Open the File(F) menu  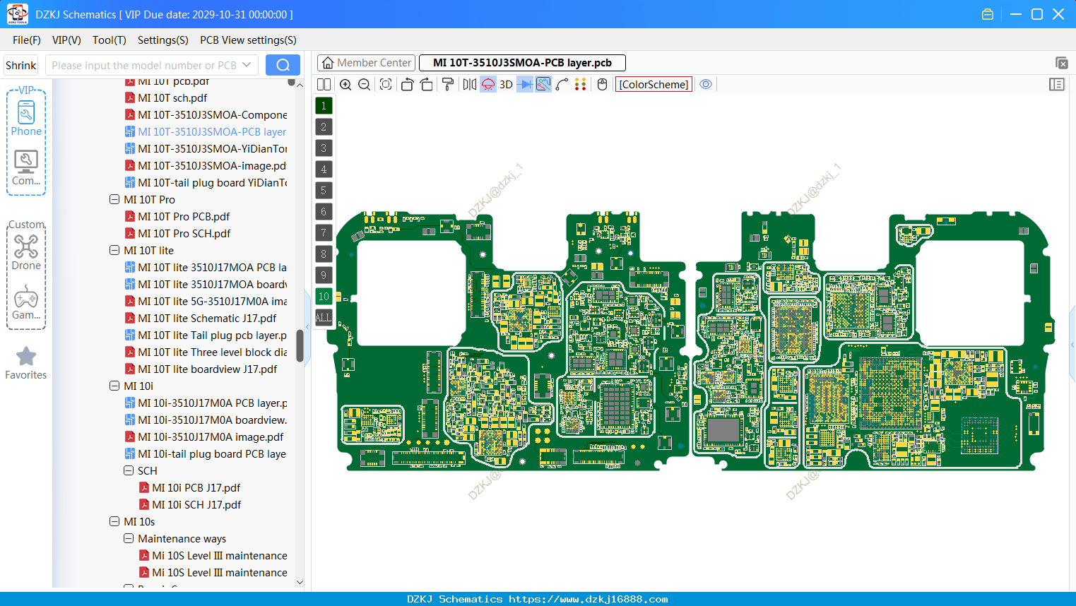[x=27, y=40]
